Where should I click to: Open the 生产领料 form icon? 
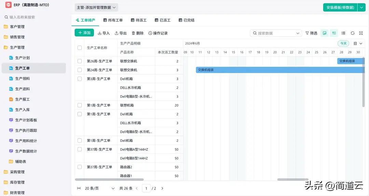[x=11, y=78]
